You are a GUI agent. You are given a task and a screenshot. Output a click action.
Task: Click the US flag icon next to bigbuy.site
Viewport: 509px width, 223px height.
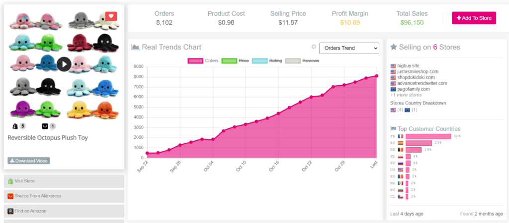coord(393,66)
